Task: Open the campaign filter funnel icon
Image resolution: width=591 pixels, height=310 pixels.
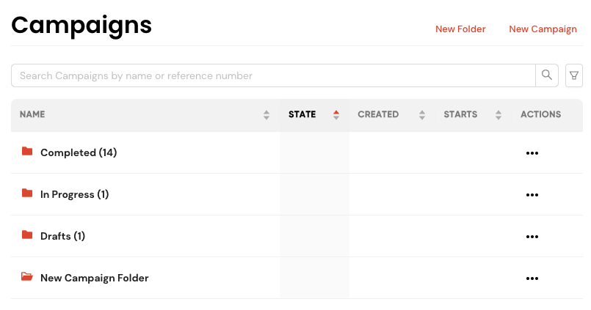Action: pyautogui.click(x=573, y=75)
